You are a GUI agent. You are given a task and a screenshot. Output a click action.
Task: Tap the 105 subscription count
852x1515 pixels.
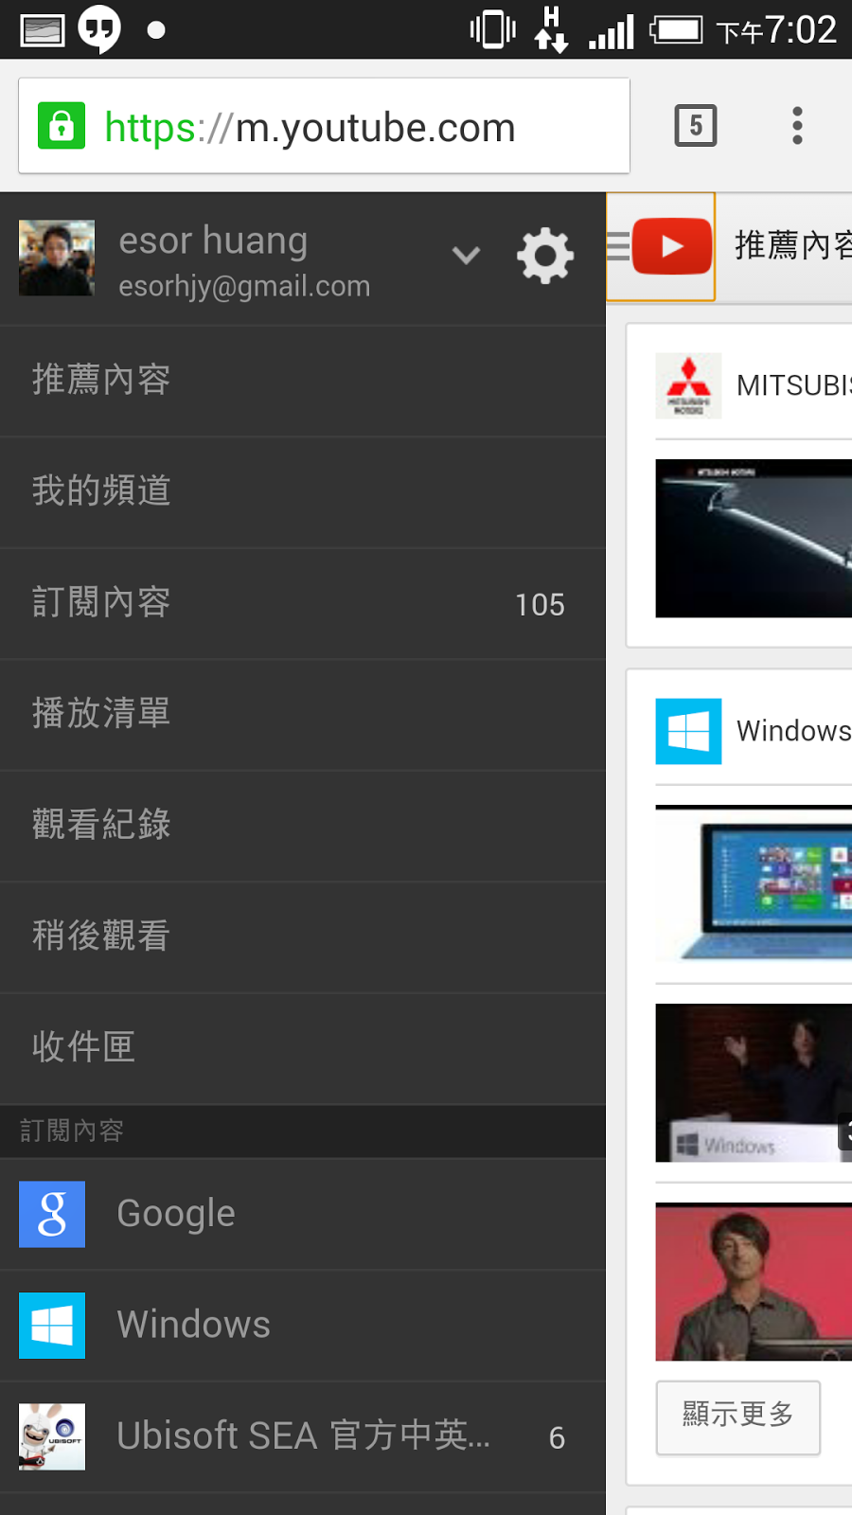point(540,605)
